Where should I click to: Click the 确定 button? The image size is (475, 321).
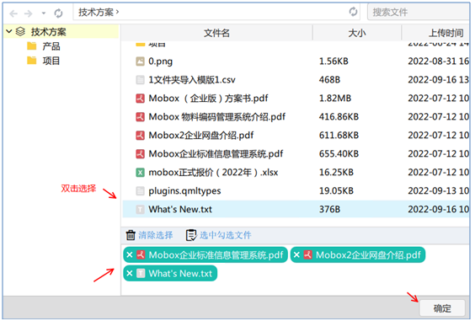point(442,308)
